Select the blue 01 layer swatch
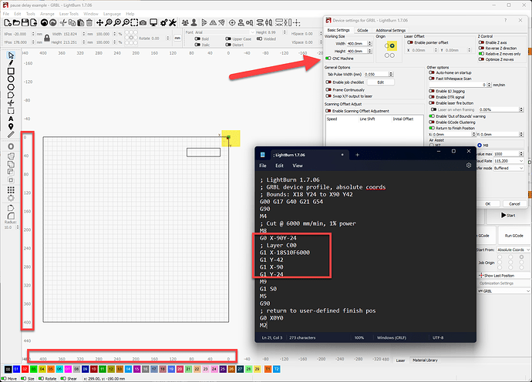This screenshot has width=532, height=382. point(16,369)
